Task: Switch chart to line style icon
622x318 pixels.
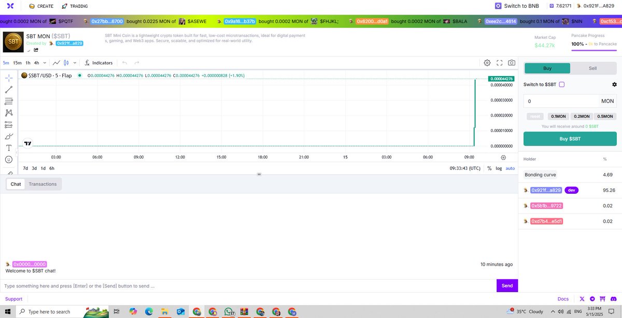Action: (55, 63)
